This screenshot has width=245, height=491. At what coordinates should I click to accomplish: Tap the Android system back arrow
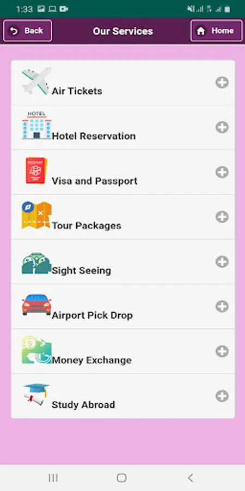(x=191, y=478)
